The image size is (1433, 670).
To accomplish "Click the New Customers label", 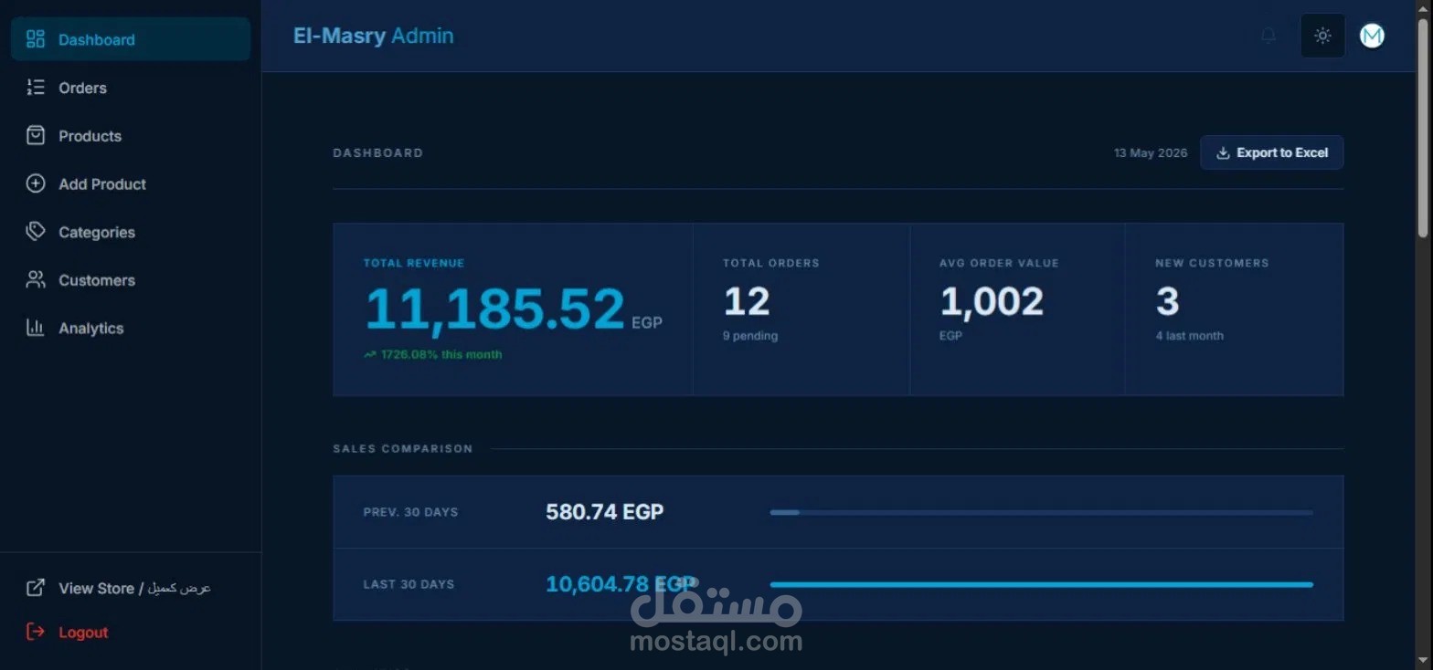I will 1212,263.
